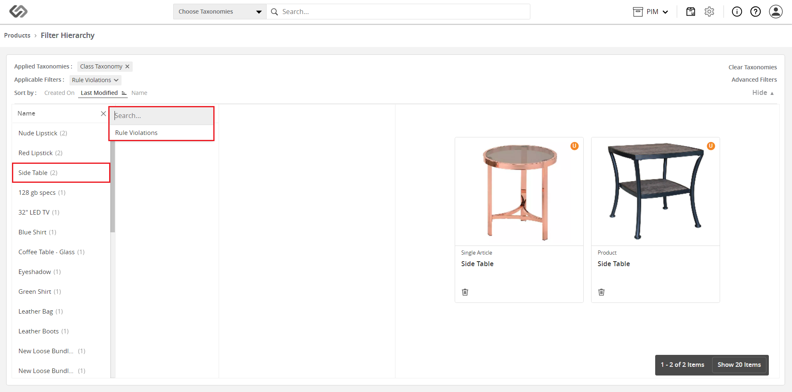Hide the filter panel

(x=763, y=93)
